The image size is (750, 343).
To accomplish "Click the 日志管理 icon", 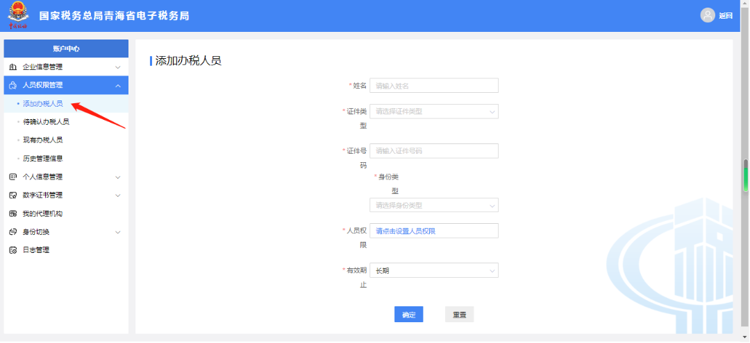I will click(13, 250).
